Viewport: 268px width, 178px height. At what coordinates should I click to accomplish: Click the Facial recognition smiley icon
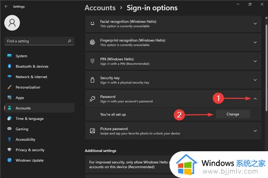pyautogui.click(x=93, y=23)
